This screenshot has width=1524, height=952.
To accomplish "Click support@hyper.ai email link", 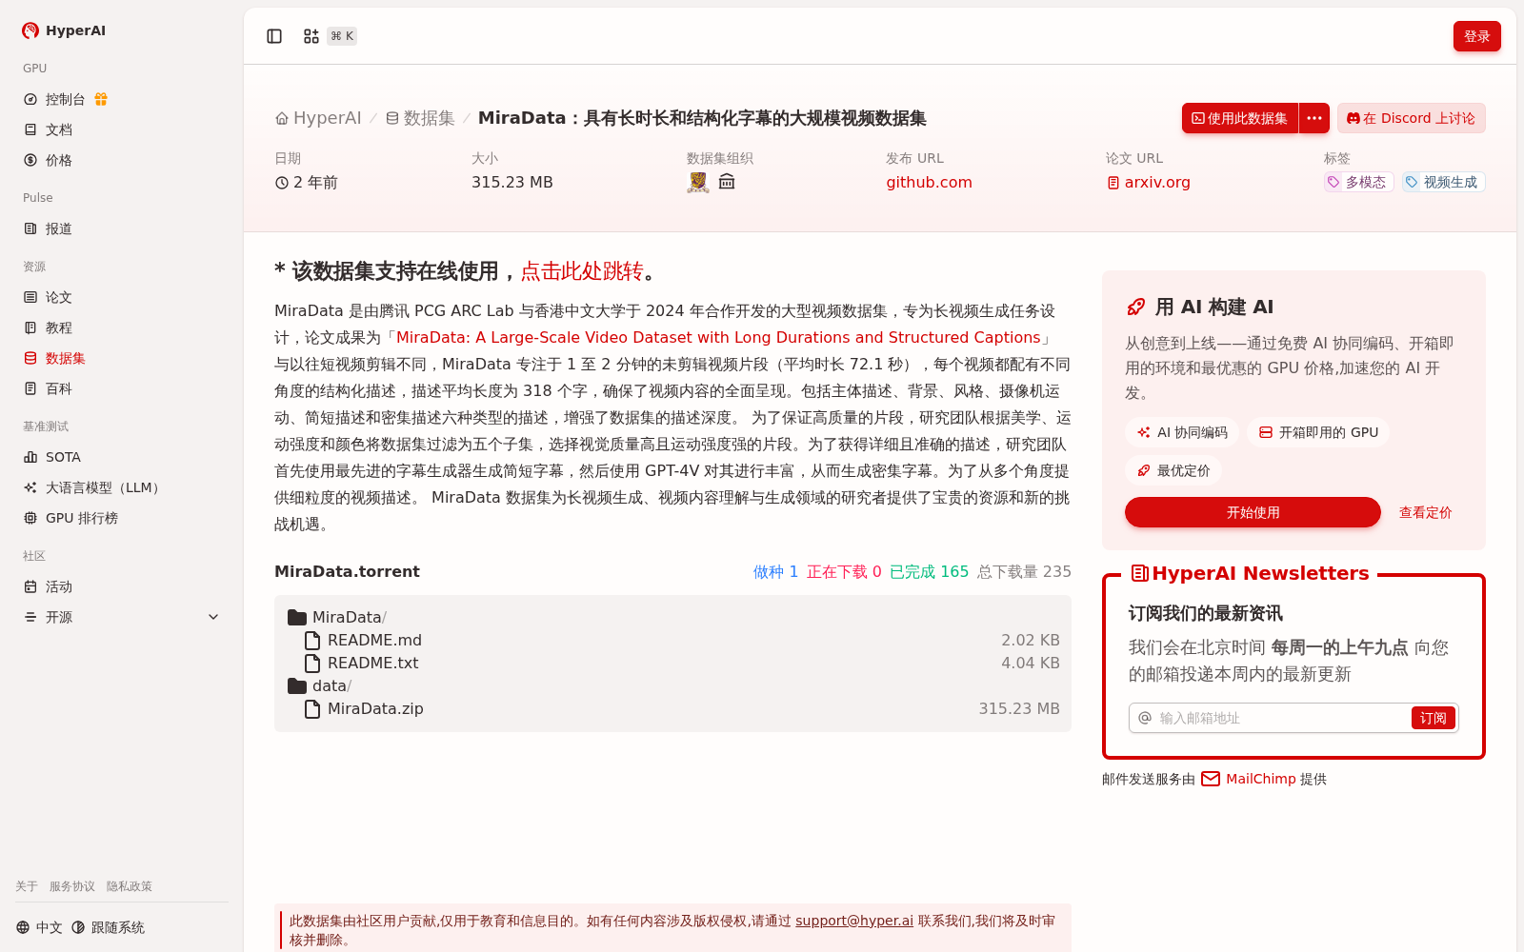I will click(854, 921).
